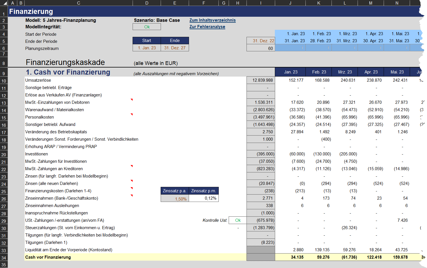The width and height of the screenshot is (427, 268).
Task: Select the 'Cash vor Finanzierung' total row label
Action: point(48,257)
